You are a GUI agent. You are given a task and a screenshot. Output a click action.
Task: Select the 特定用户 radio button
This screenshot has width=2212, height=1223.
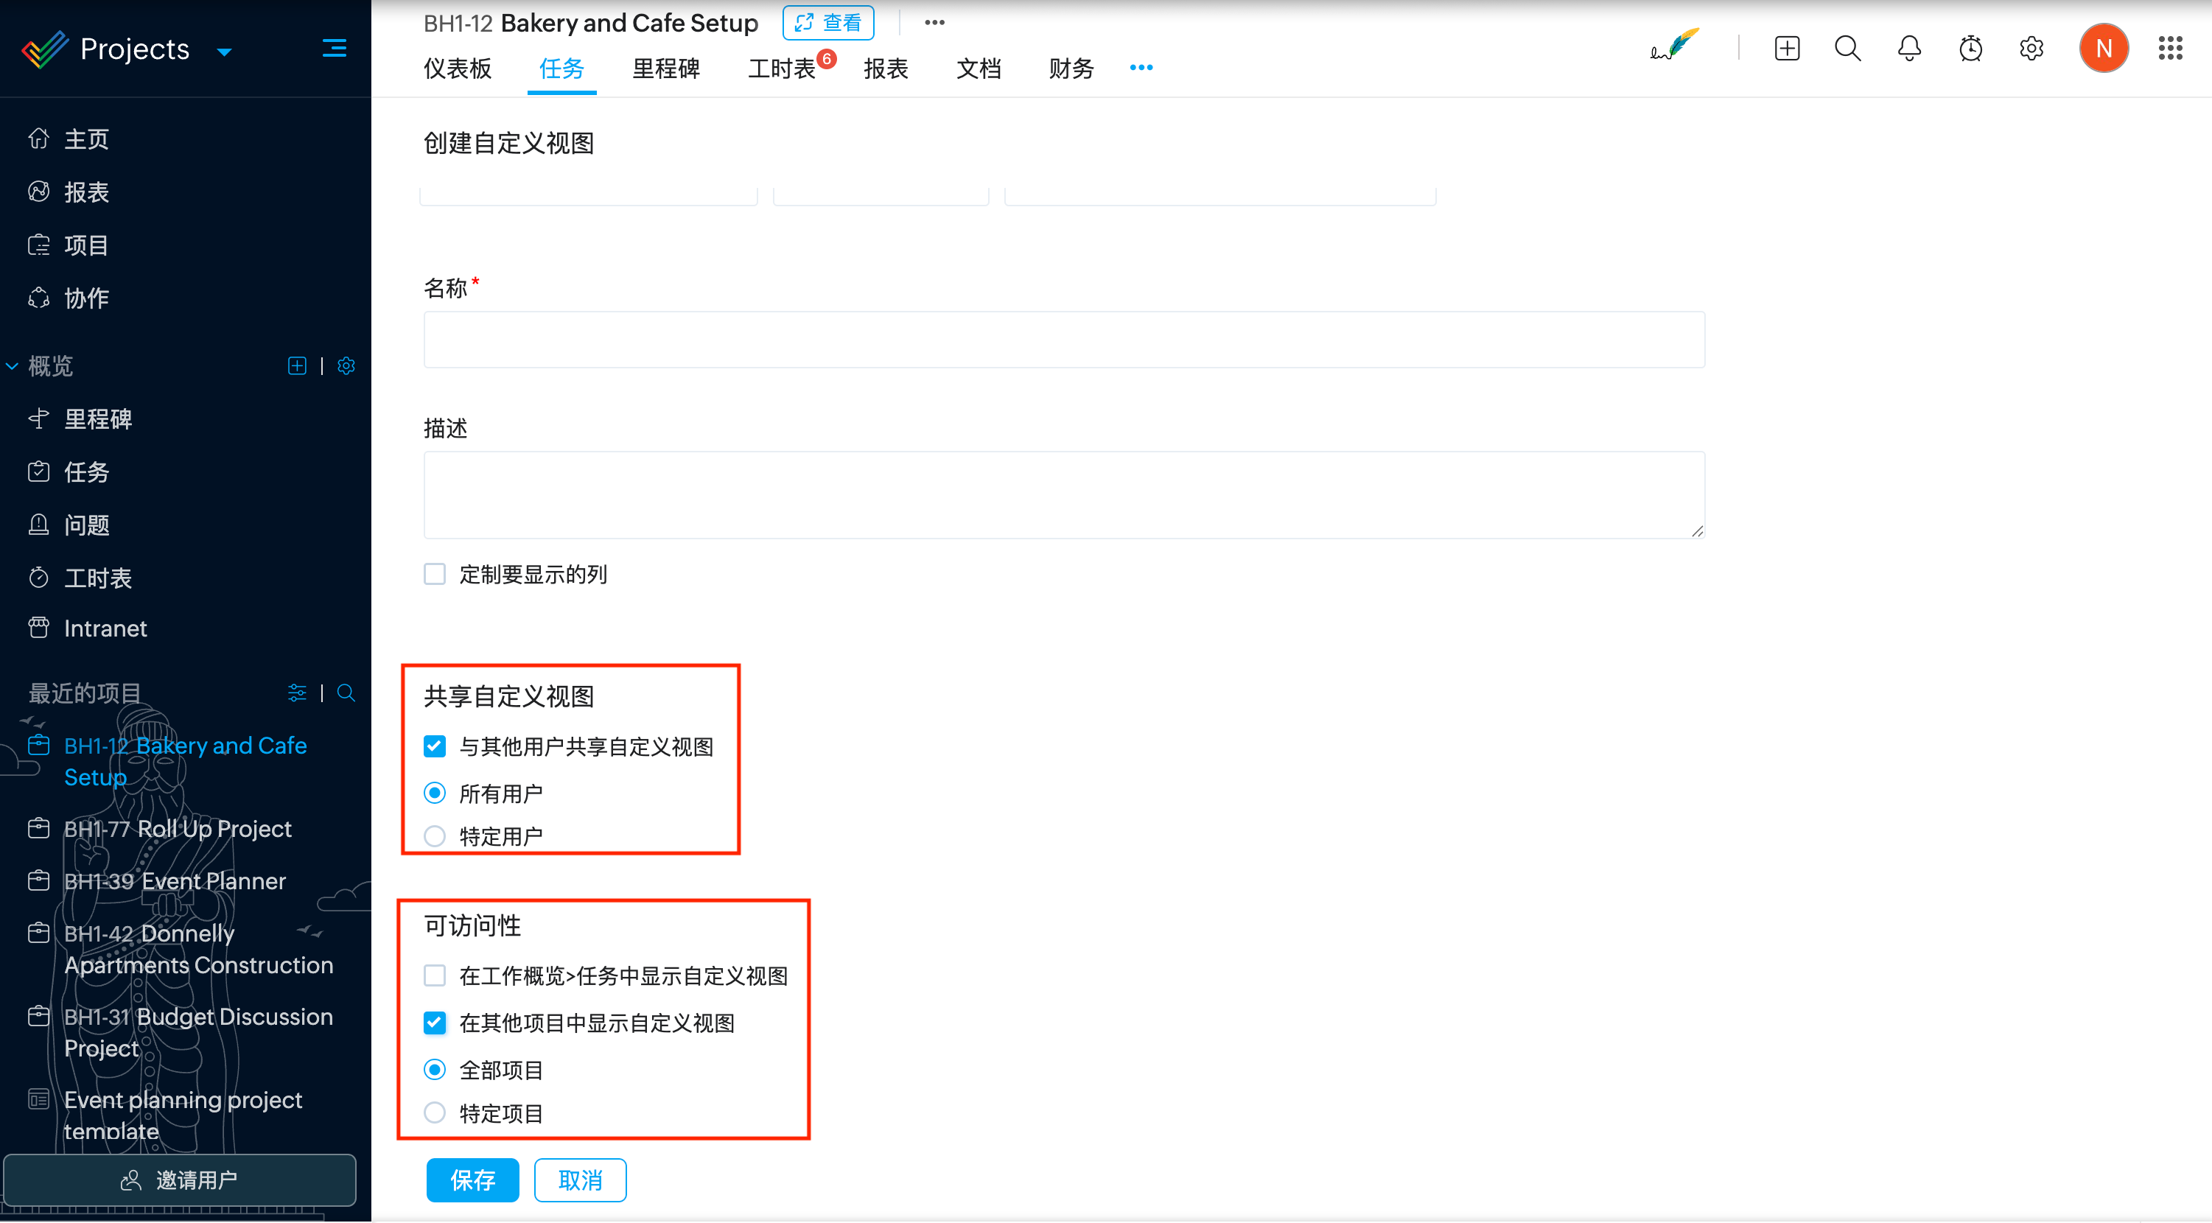[435, 835]
